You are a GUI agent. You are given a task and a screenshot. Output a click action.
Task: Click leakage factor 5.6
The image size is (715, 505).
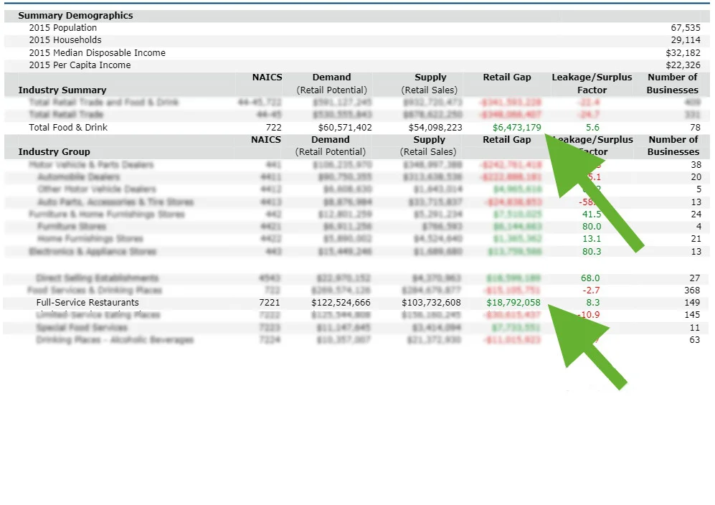pyautogui.click(x=592, y=128)
